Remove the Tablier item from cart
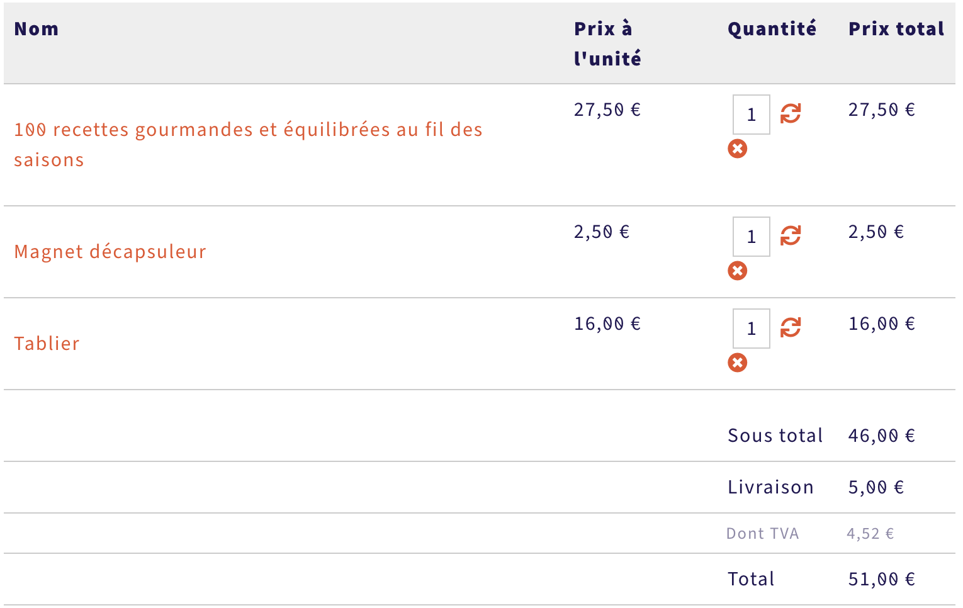This screenshot has width=963, height=608. (738, 363)
